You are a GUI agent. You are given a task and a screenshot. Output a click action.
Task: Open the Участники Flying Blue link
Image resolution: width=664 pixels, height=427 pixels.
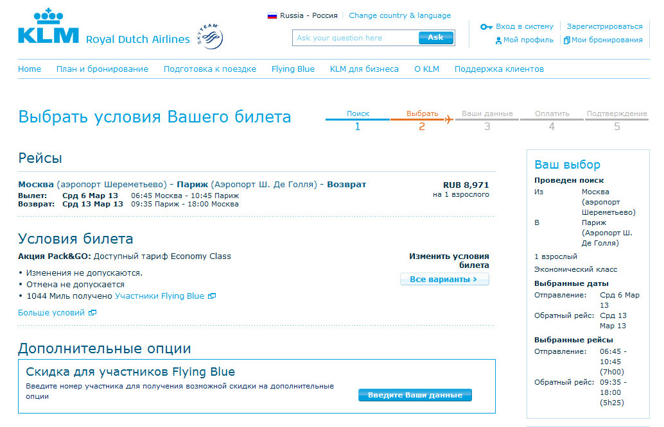(x=160, y=296)
